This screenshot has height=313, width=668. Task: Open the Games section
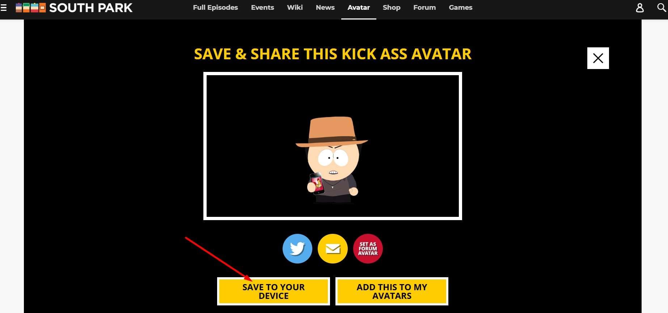tap(460, 8)
